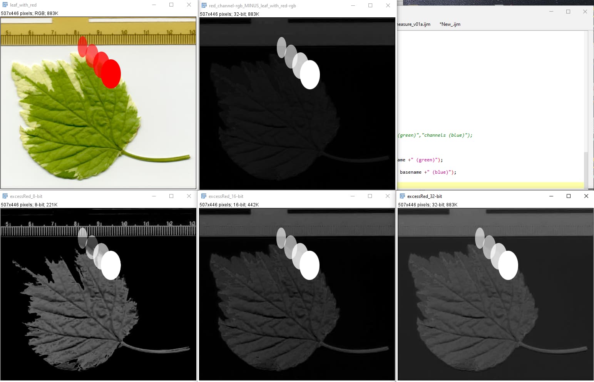Viewport: 594px width, 382px height.
Task: Click the ImageJ icon on the red_channel-rgb_MINUS window
Action: (x=203, y=5)
